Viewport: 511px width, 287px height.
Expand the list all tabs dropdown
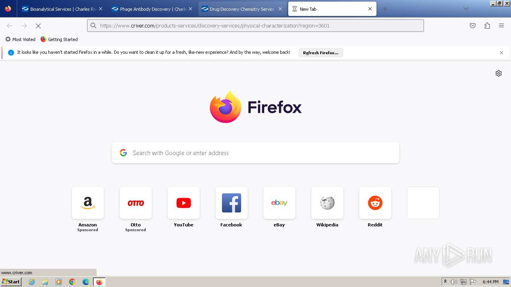(465, 9)
